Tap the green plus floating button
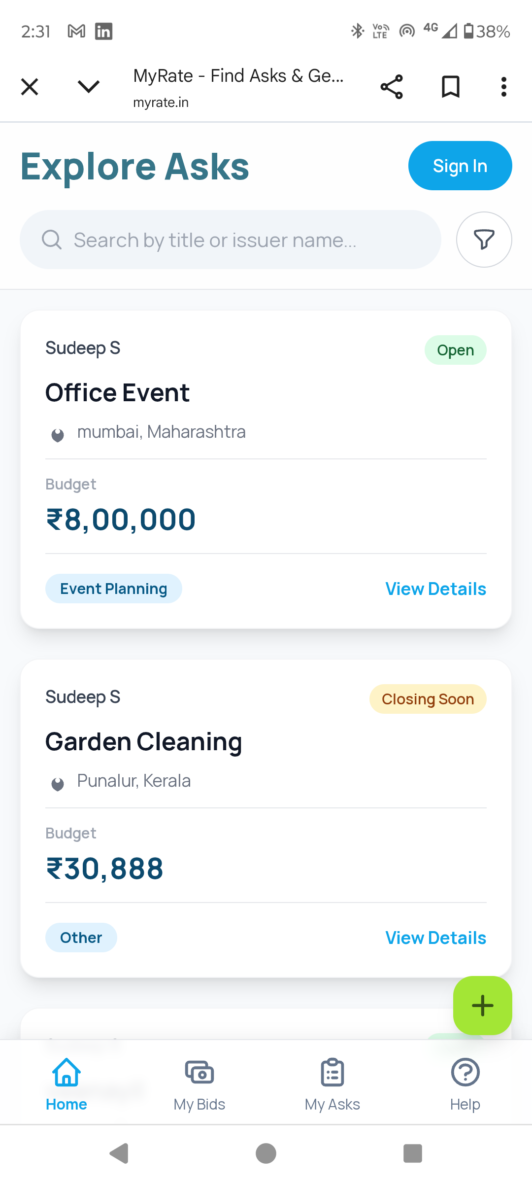This screenshot has width=532, height=1183. tap(483, 1006)
